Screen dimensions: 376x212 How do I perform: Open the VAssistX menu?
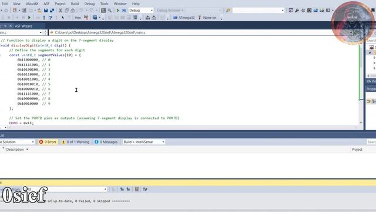[x=32, y=4]
